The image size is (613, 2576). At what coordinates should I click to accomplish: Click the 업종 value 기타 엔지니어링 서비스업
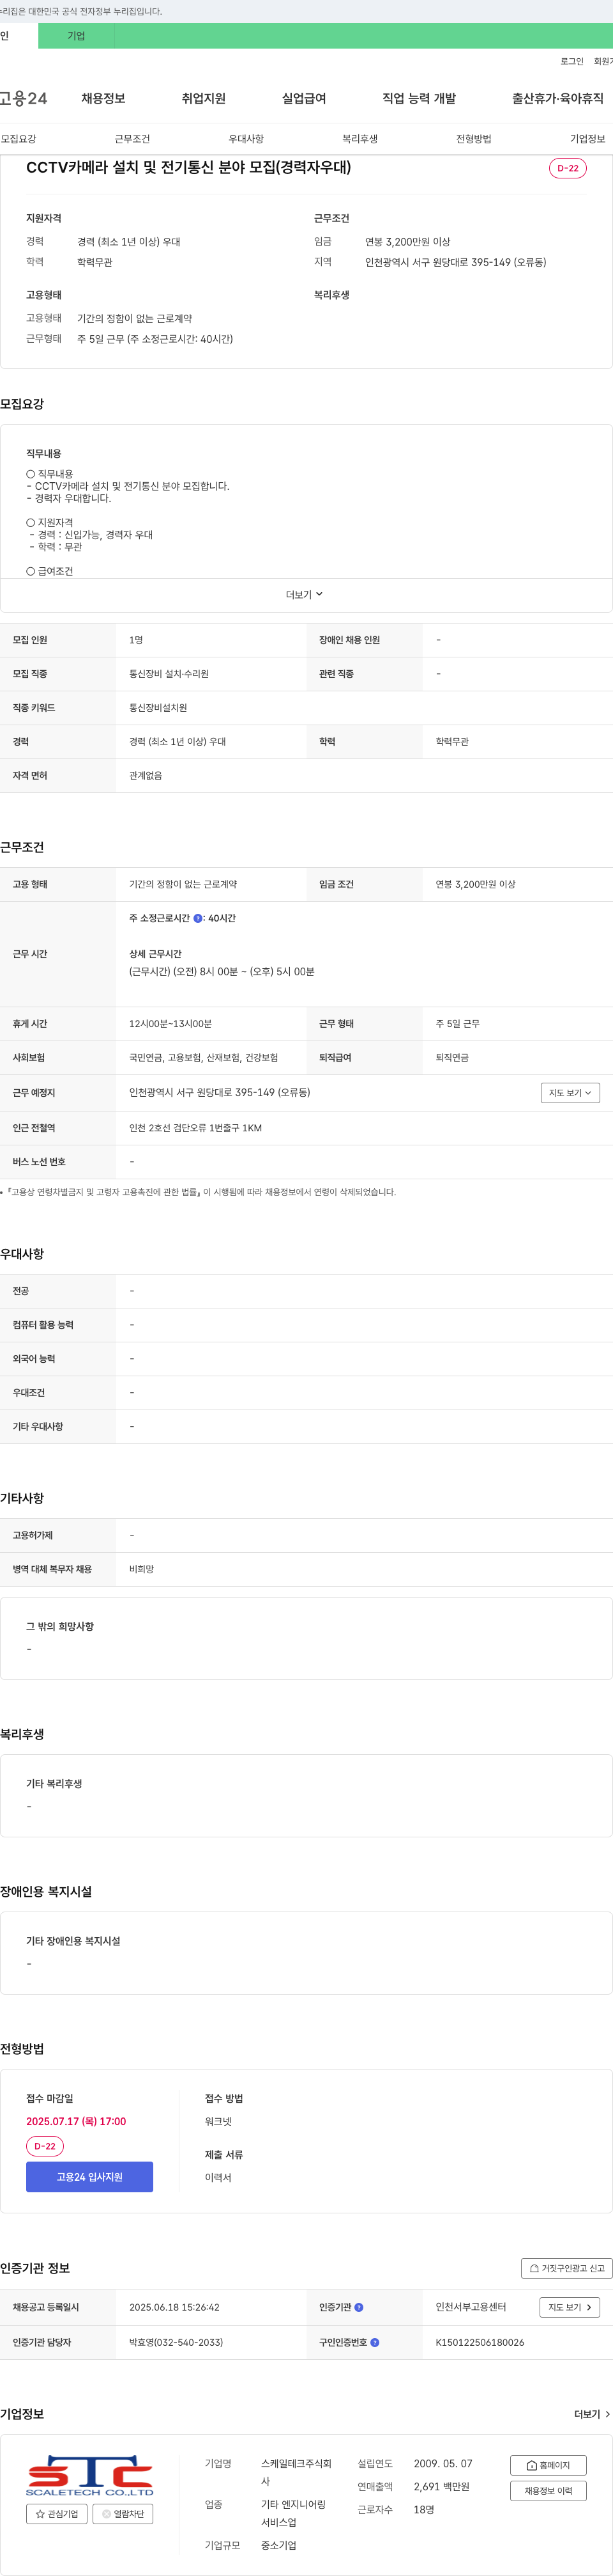point(294,2513)
